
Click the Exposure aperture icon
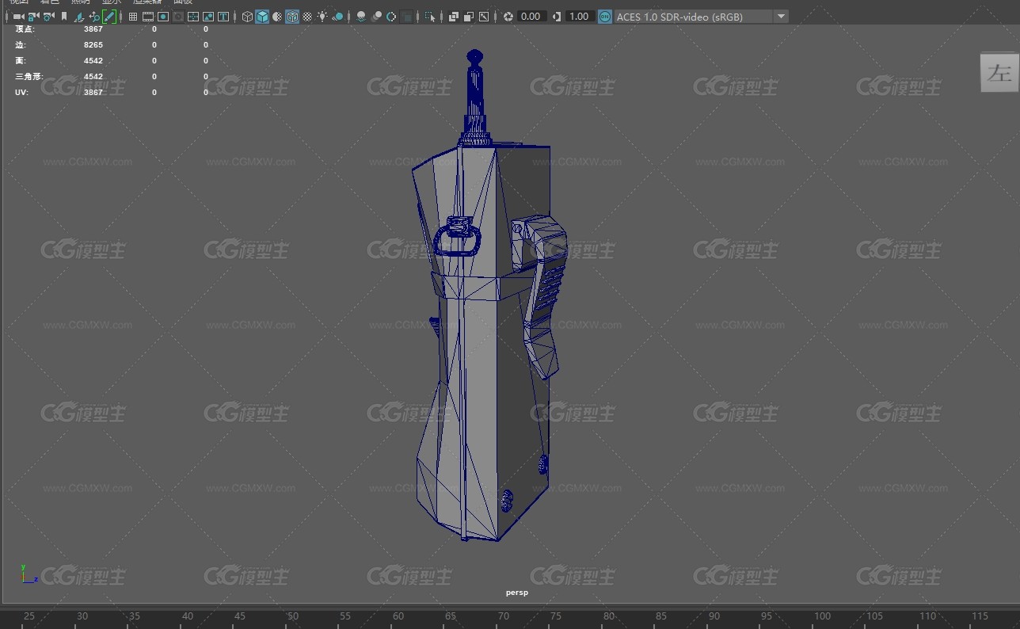pos(508,17)
